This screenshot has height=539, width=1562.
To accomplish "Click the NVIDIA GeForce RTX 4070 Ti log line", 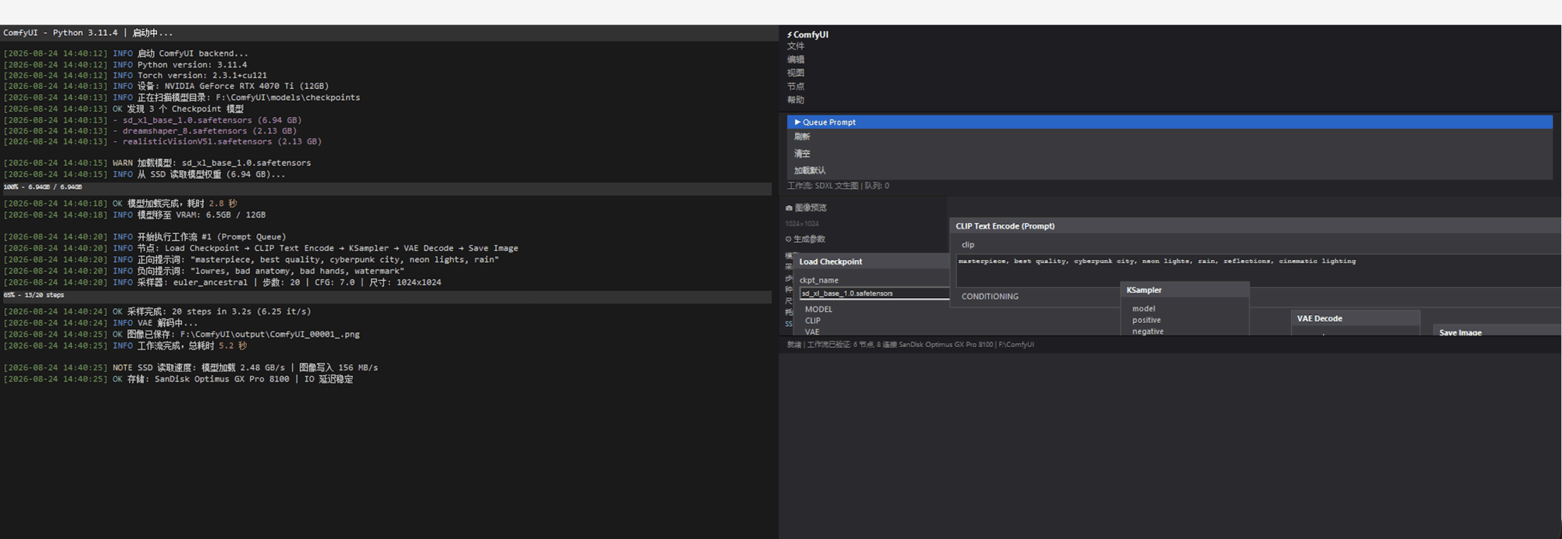I will pos(166,87).
